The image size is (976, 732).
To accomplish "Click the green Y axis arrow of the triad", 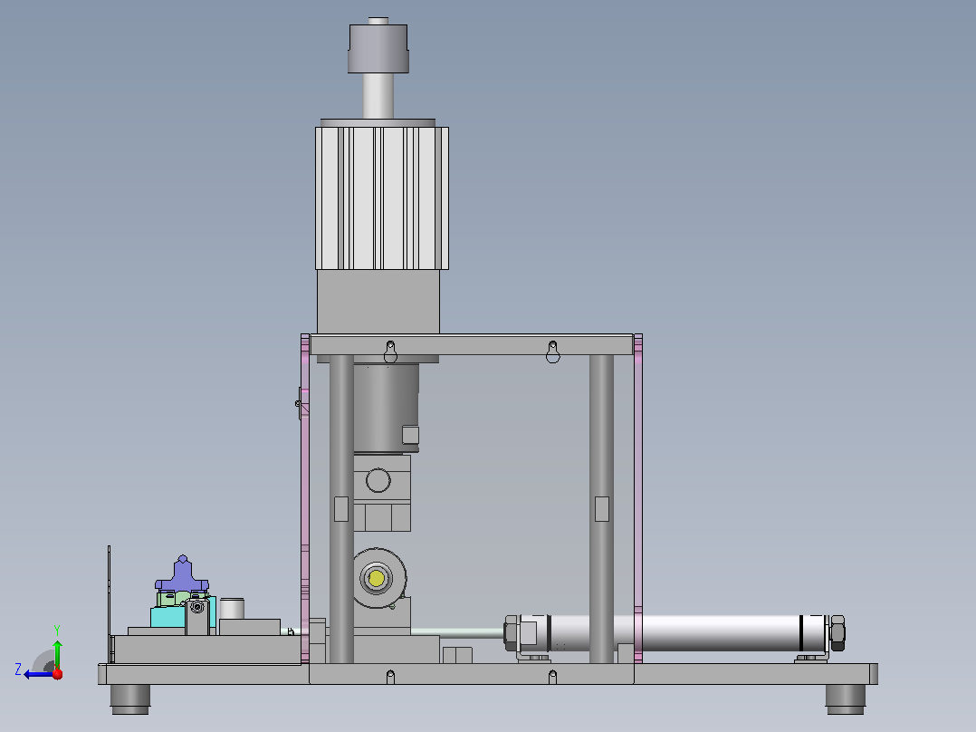I will (x=57, y=651).
